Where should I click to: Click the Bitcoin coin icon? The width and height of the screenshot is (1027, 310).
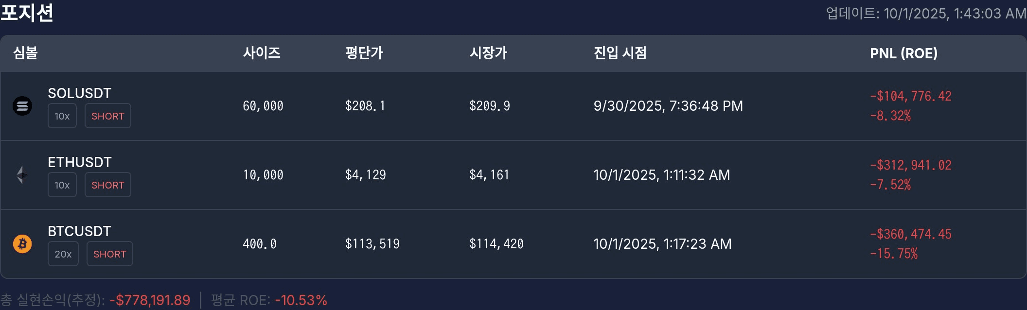[22, 244]
